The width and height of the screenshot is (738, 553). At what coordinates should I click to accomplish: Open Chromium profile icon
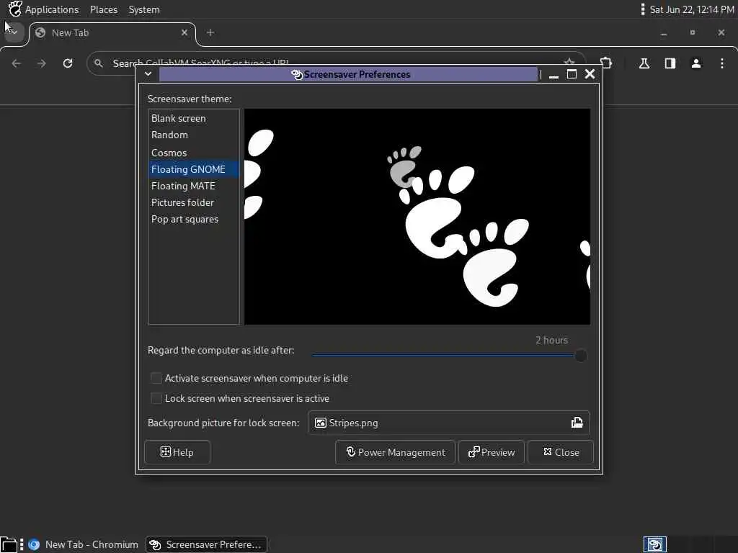[x=696, y=63]
